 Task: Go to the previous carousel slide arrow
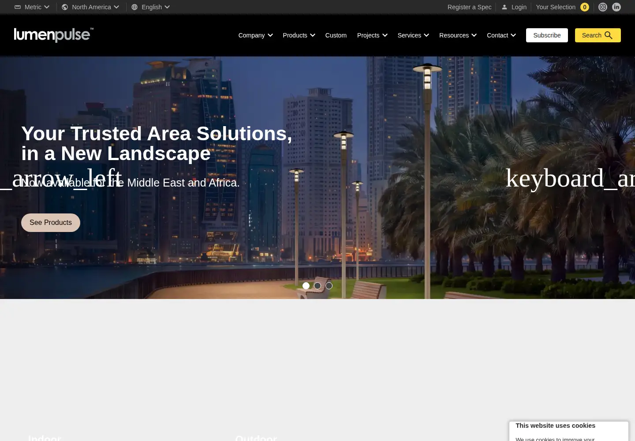tap(61, 178)
